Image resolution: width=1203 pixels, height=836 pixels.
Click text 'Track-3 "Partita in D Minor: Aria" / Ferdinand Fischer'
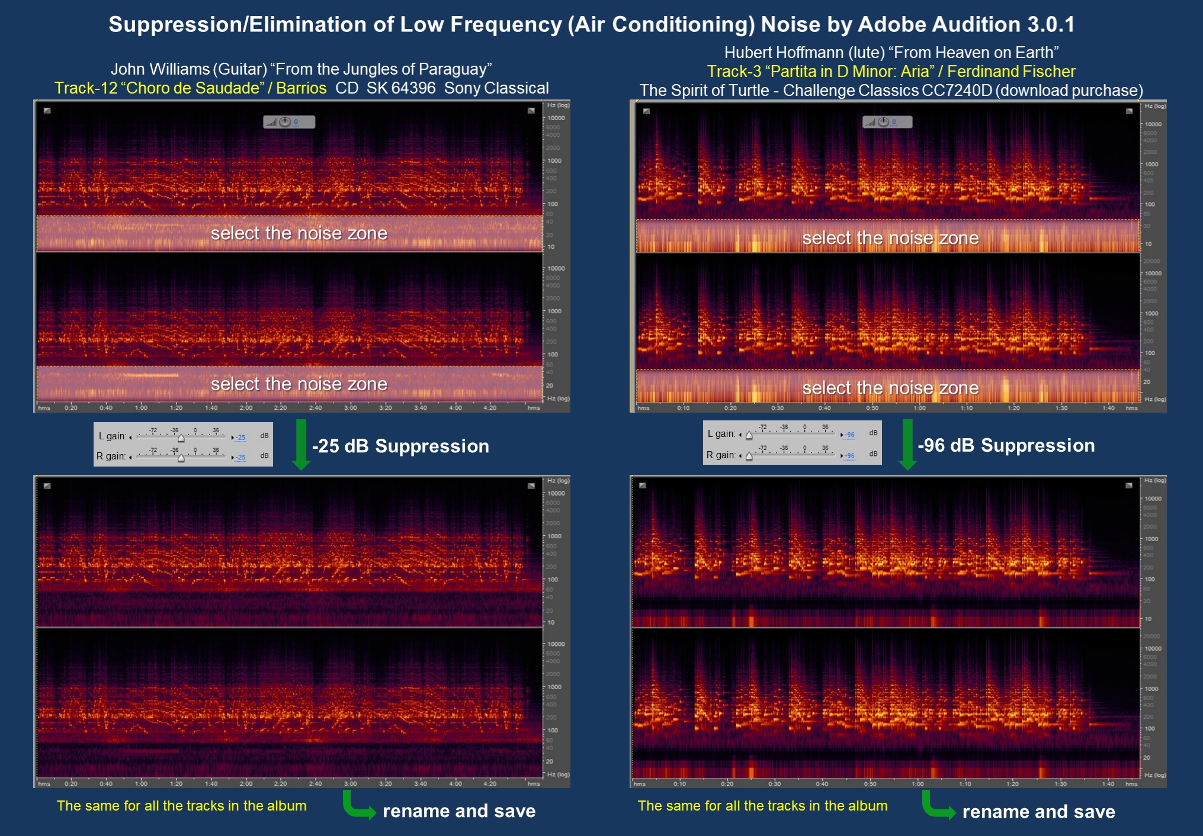coord(891,72)
